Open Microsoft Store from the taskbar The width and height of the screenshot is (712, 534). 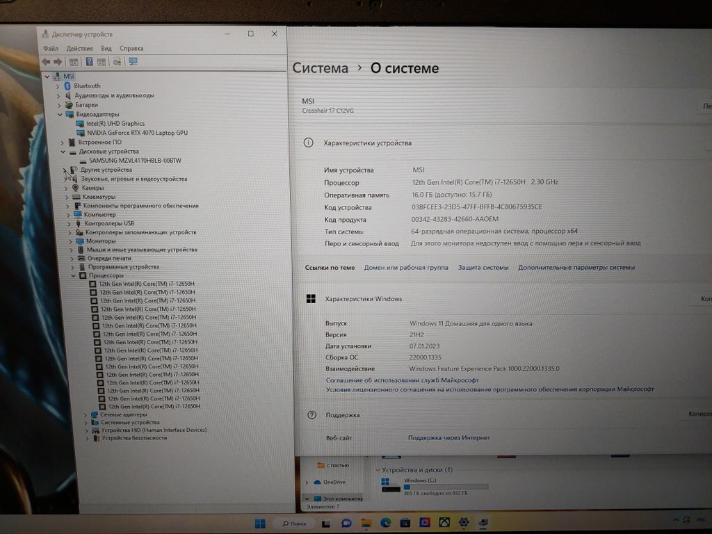[x=405, y=523]
